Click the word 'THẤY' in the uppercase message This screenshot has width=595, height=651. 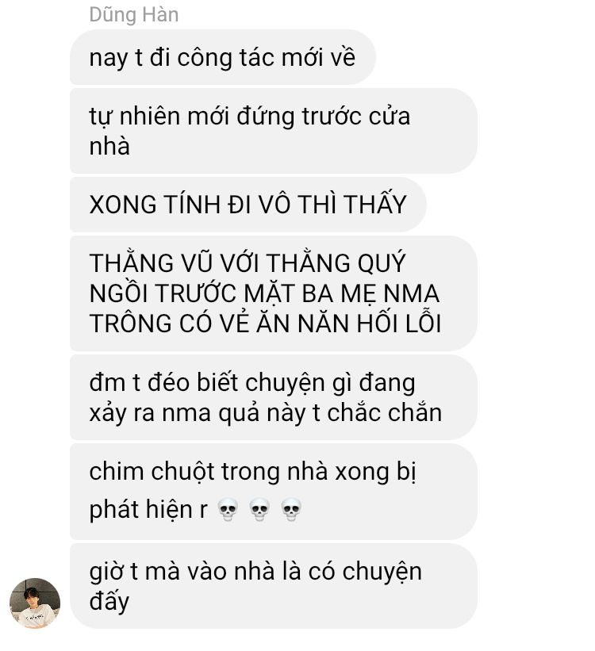[x=374, y=204]
